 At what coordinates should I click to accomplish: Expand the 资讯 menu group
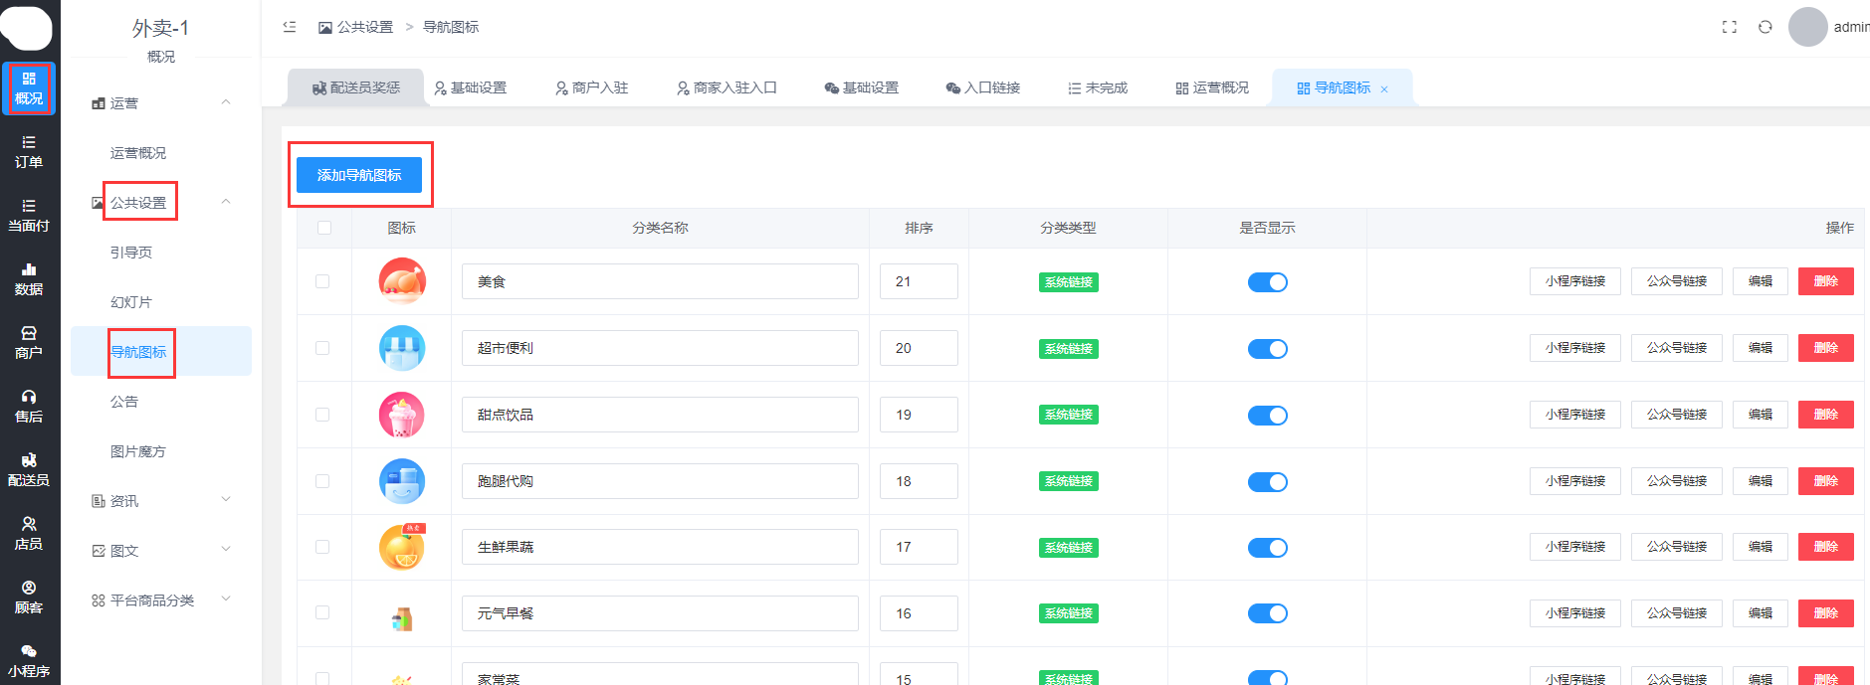(161, 500)
